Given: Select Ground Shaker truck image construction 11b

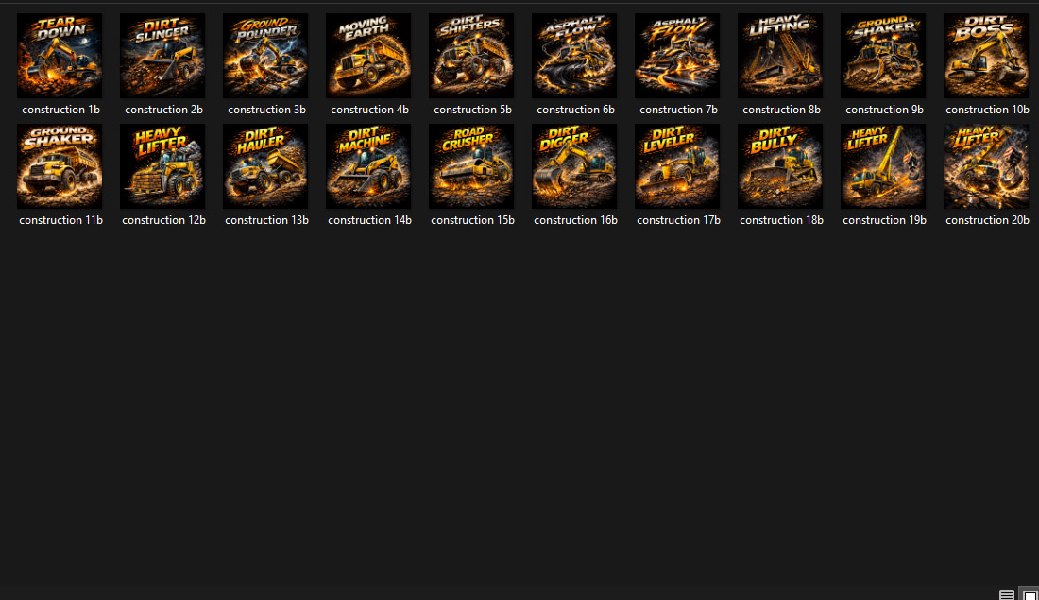Looking at the screenshot, I should coord(60,166).
